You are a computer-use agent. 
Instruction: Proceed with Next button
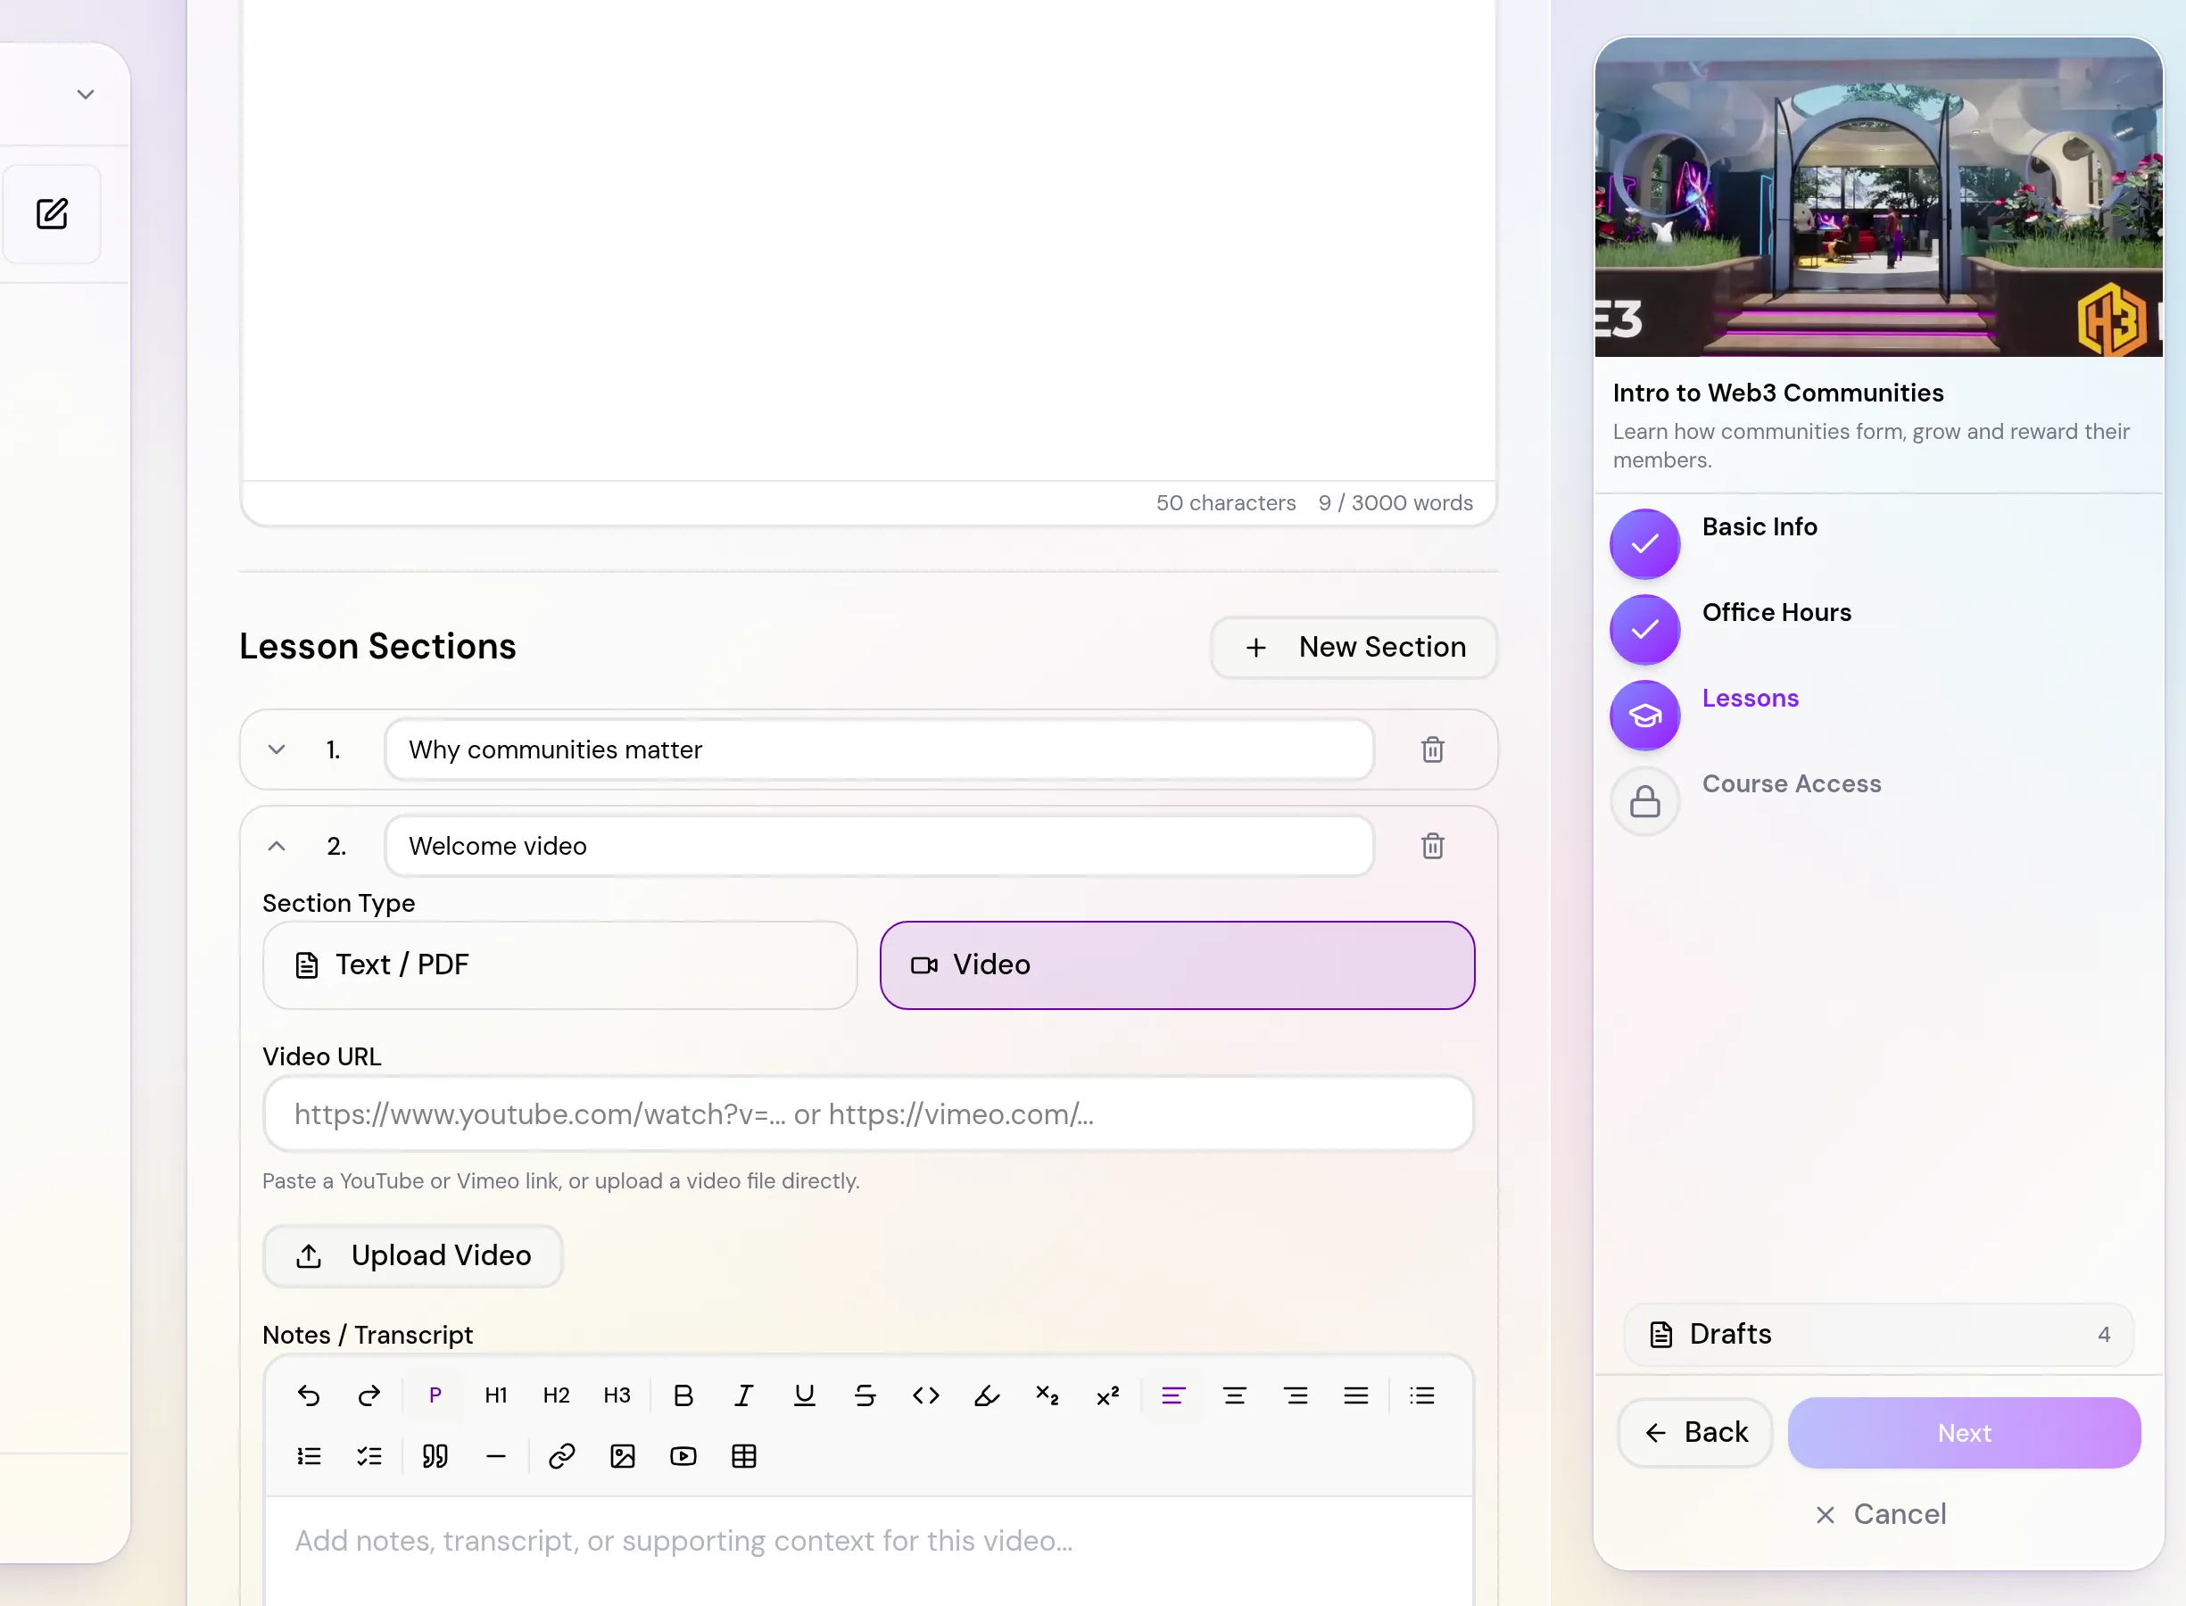click(x=1964, y=1432)
